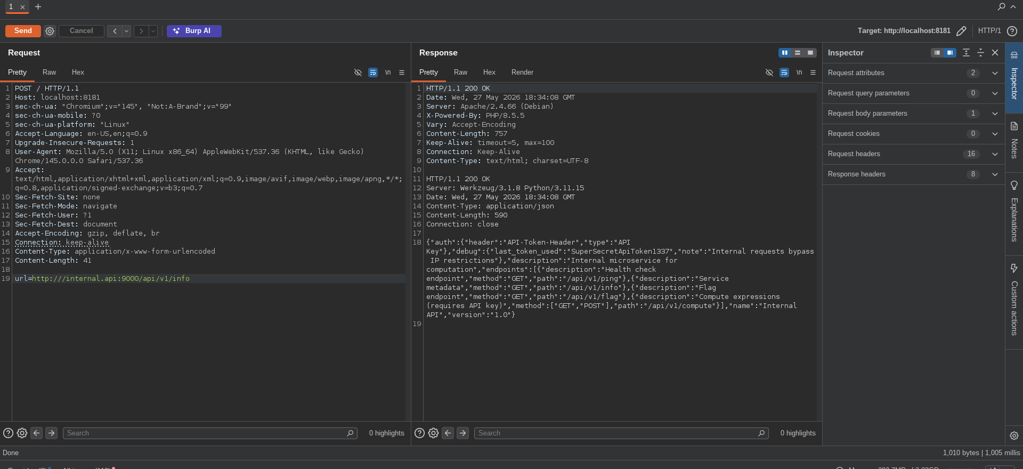Image resolution: width=1023 pixels, height=469 pixels.
Task: Set Inspector left-docked layout icon
Action: pos(937,53)
